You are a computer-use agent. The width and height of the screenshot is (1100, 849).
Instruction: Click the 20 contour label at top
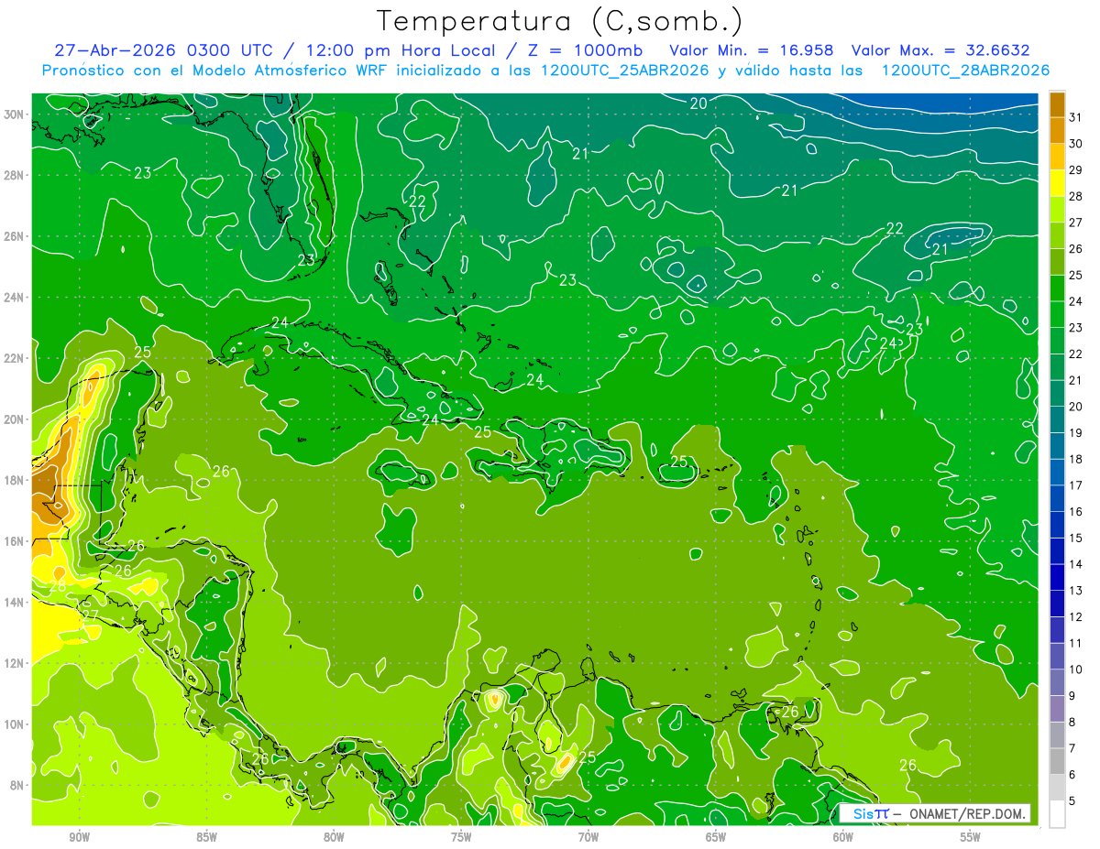698,103
